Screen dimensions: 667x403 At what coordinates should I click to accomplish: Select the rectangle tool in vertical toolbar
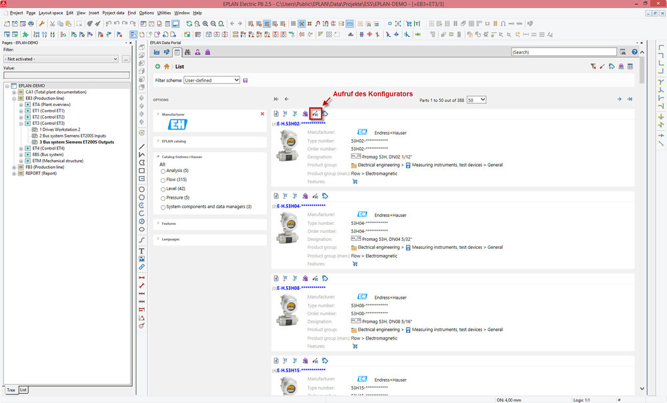[x=141, y=171]
